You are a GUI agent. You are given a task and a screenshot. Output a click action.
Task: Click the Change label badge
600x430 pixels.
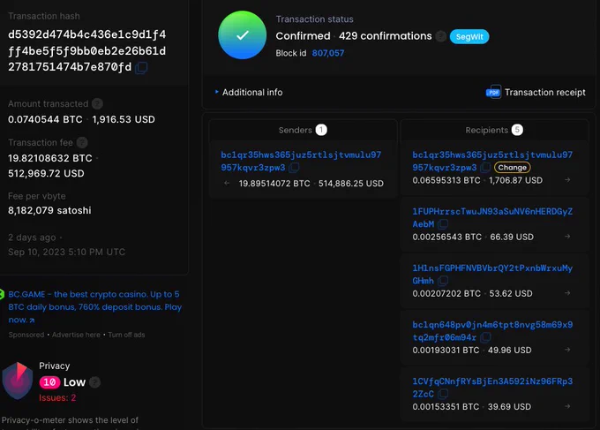point(512,168)
